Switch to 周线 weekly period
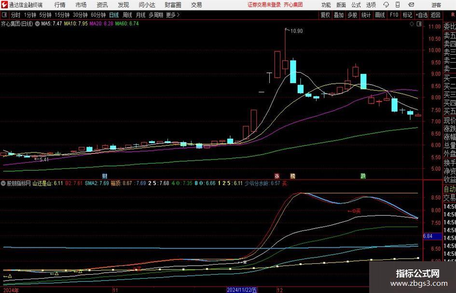456x293 pixels. (x=127, y=15)
